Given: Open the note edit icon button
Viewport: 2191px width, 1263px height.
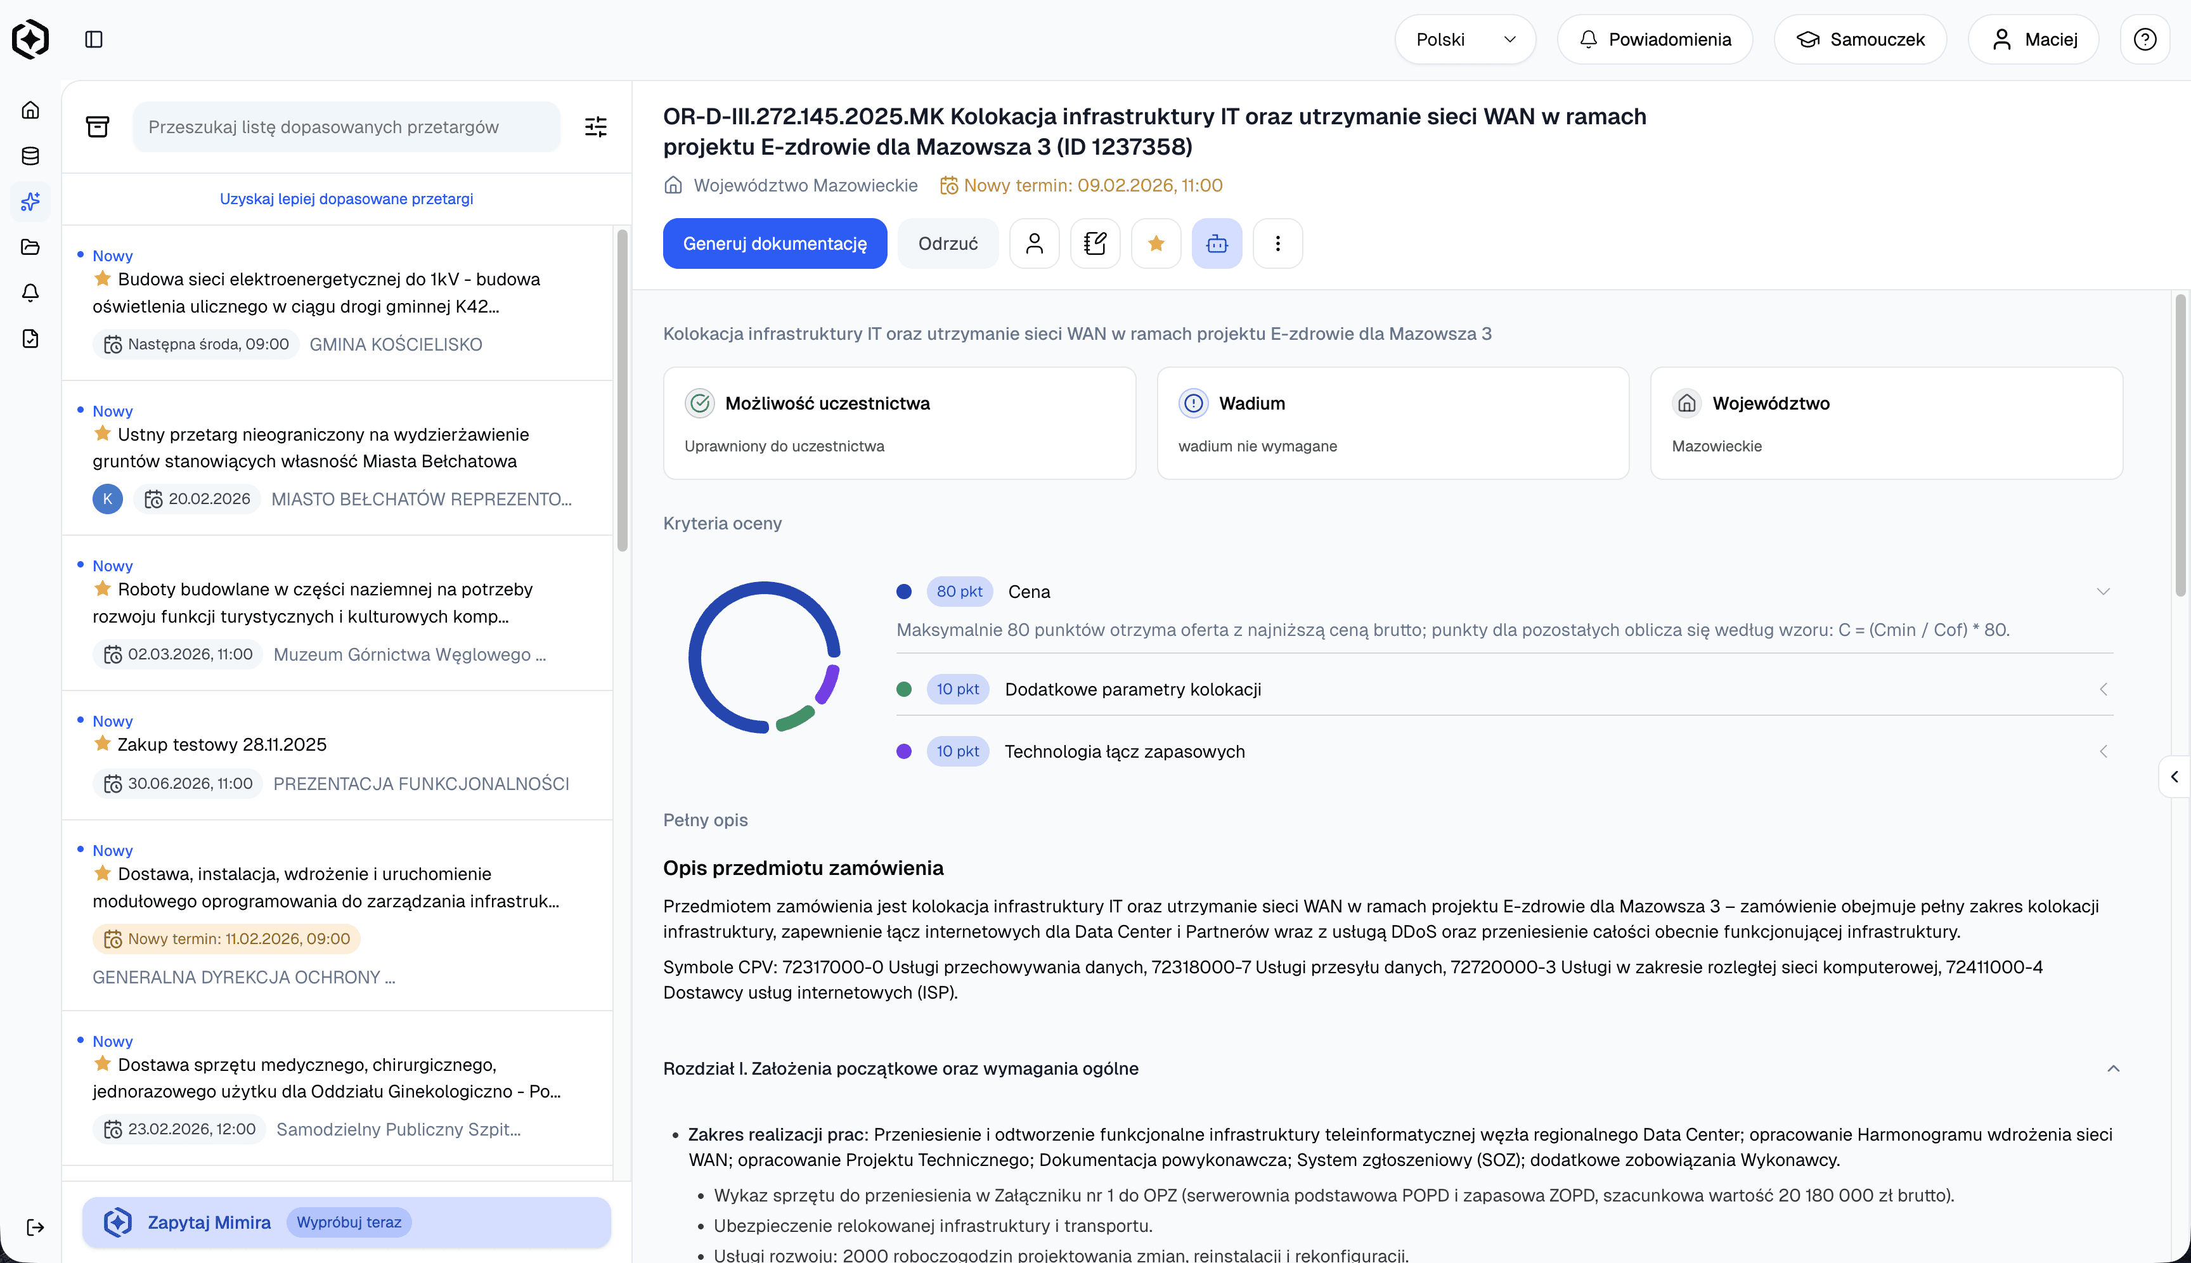Looking at the screenshot, I should pyautogui.click(x=1095, y=243).
